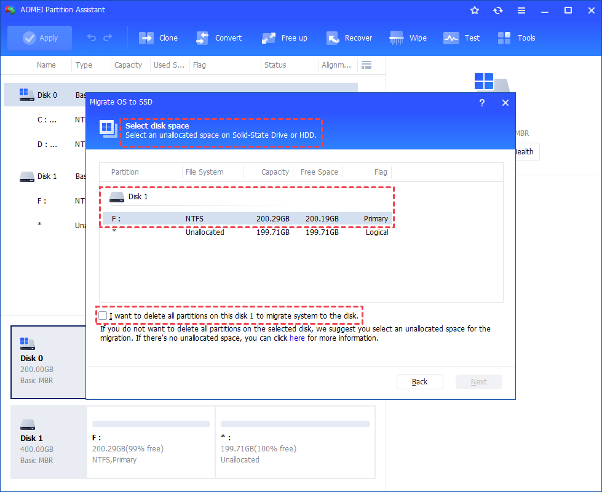
Task: Click the Windows disk icon in right panel
Action: pos(492,82)
